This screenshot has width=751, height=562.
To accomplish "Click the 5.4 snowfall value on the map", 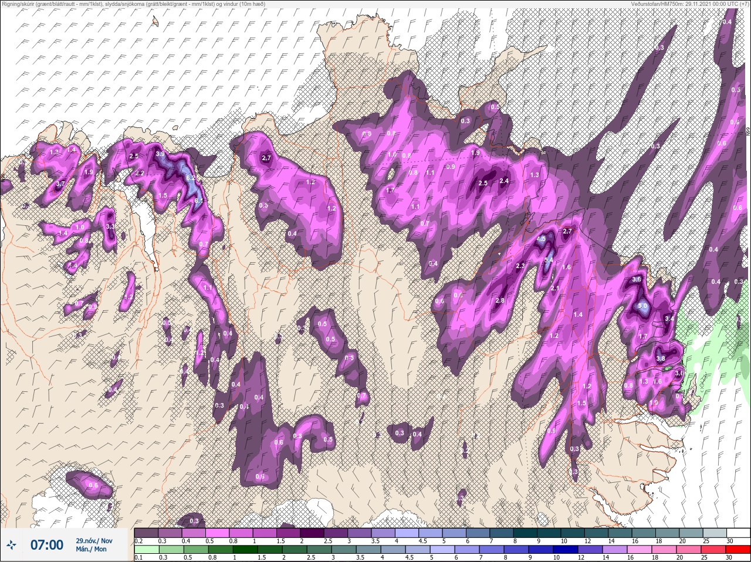I will pos(549,260).
